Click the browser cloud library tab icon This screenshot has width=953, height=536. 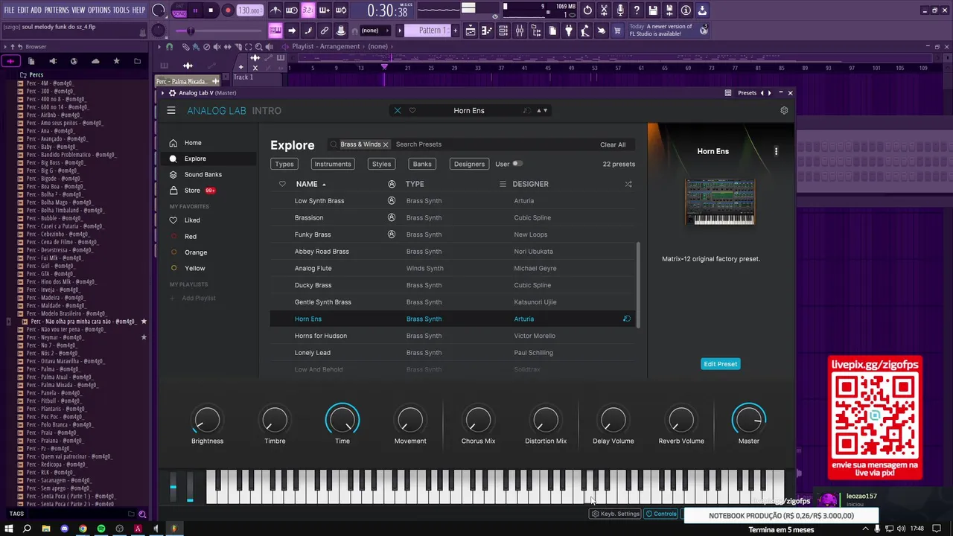pyautogui.click(x=95, y=61)
